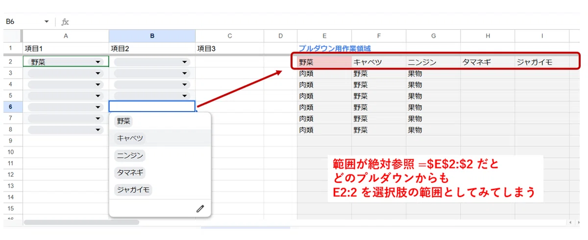Open the dropdown in cell A8

point(98,130)
